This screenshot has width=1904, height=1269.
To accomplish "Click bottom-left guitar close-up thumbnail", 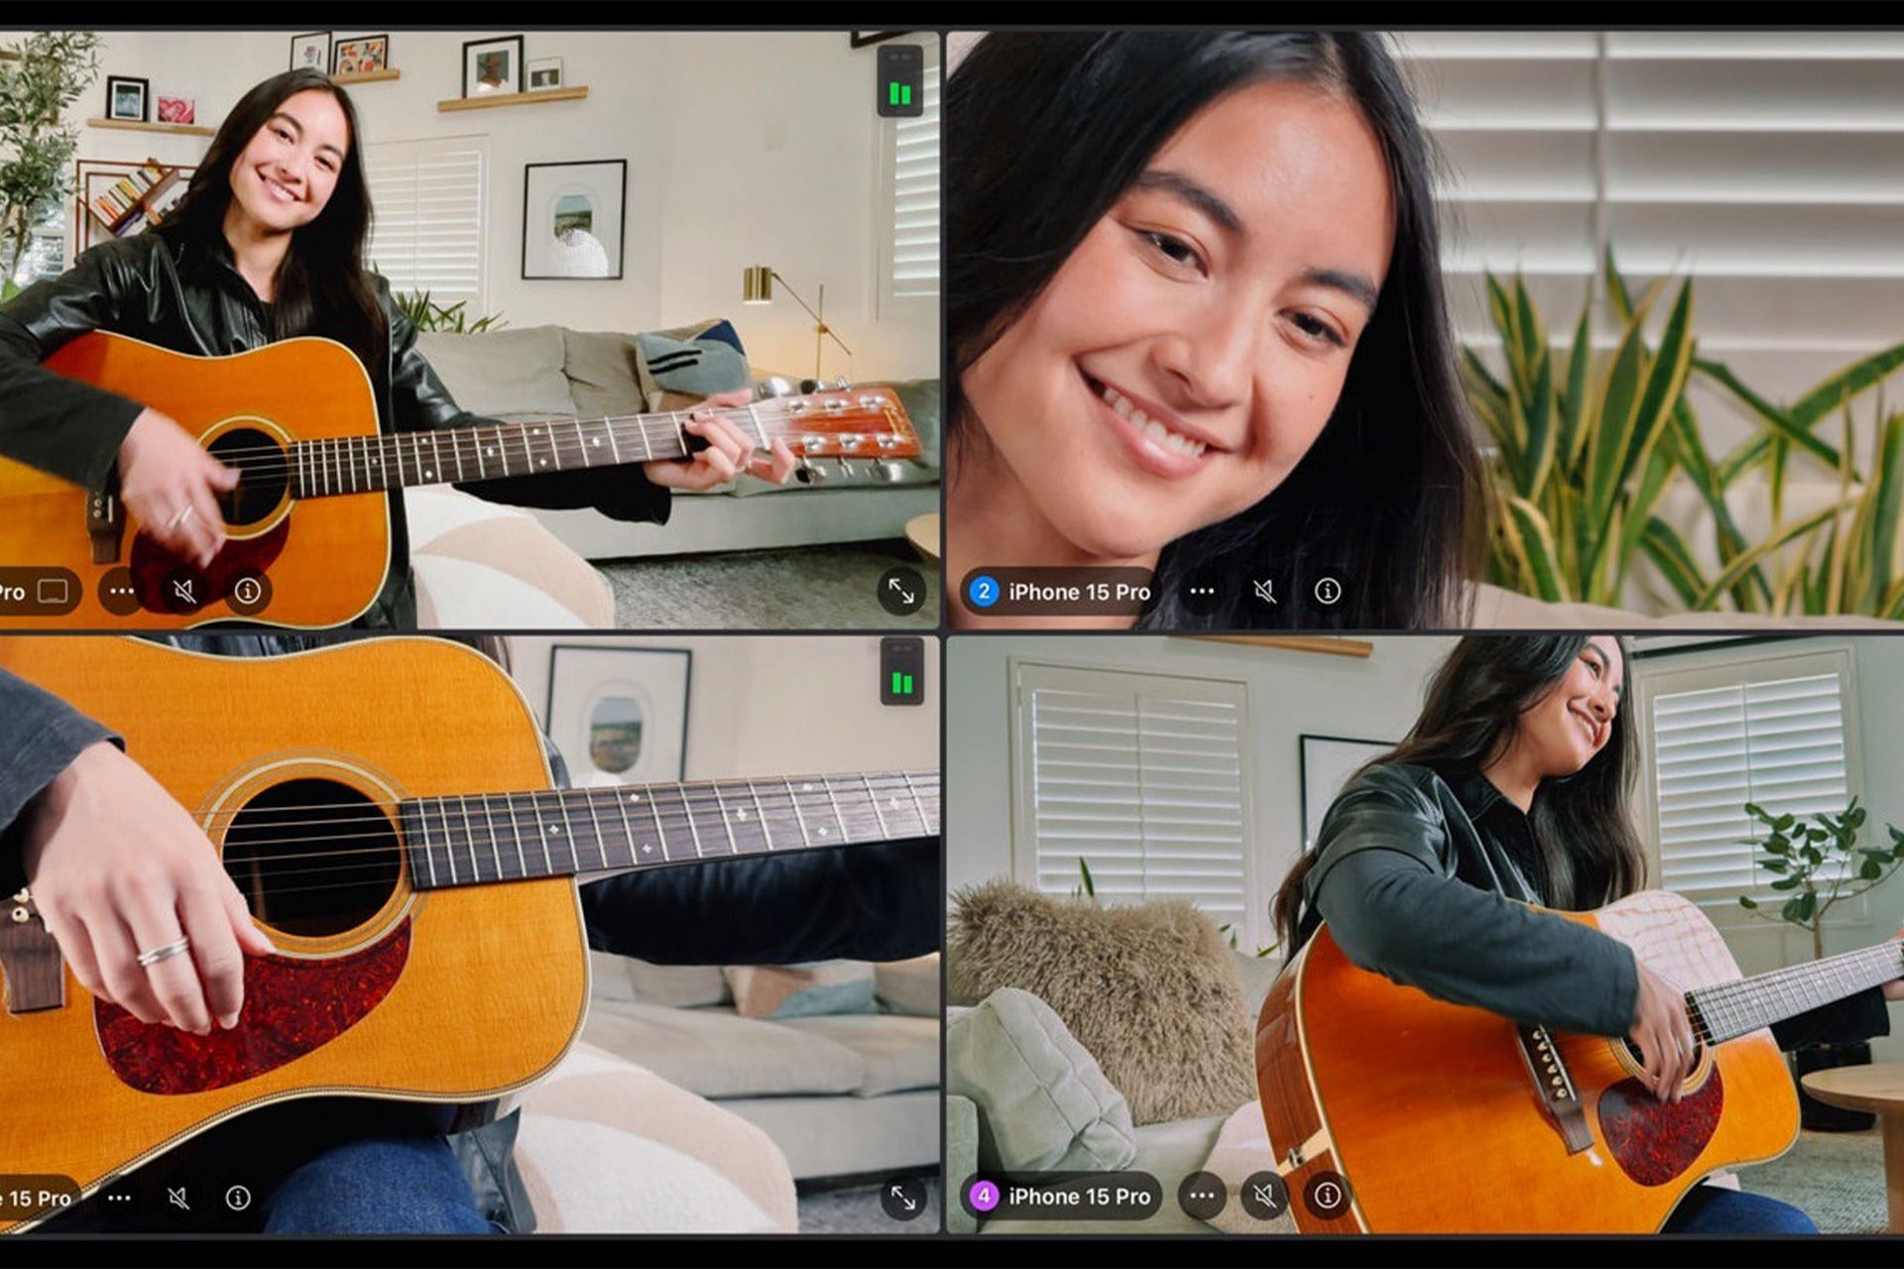I will pyautogui.click(x=476, y=952).
